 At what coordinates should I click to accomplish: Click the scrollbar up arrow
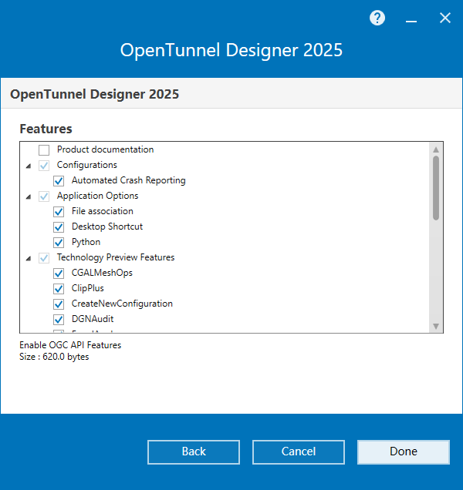[436, 149]
